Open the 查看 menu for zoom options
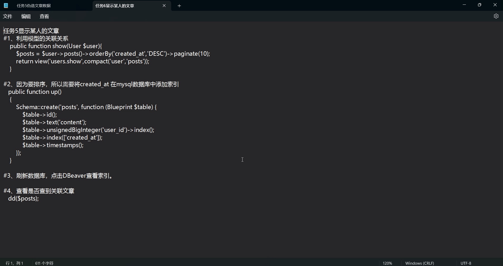Image resolution: width=503 pixels, height=266 pixels. [x=44, y=16]
